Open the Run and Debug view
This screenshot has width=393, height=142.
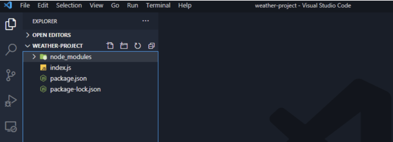(x=10, y=101)
